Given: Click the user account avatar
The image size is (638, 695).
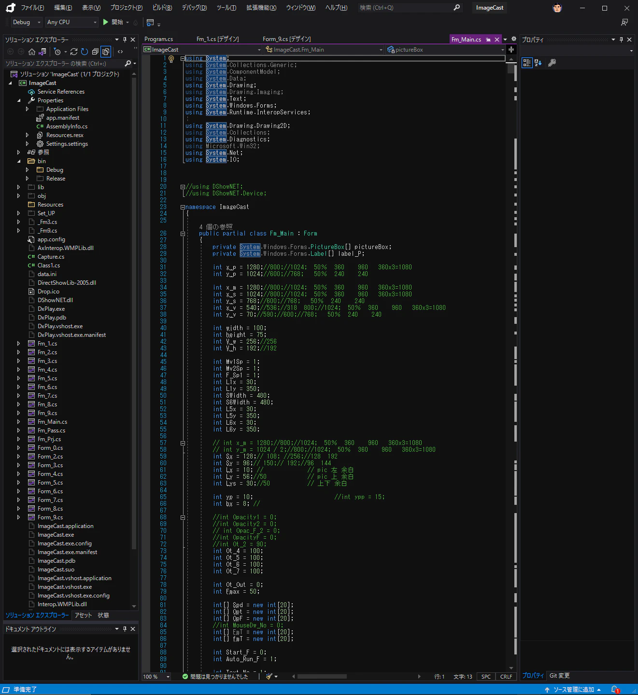Looking at the screenshot, I should (x=557, y=8).
